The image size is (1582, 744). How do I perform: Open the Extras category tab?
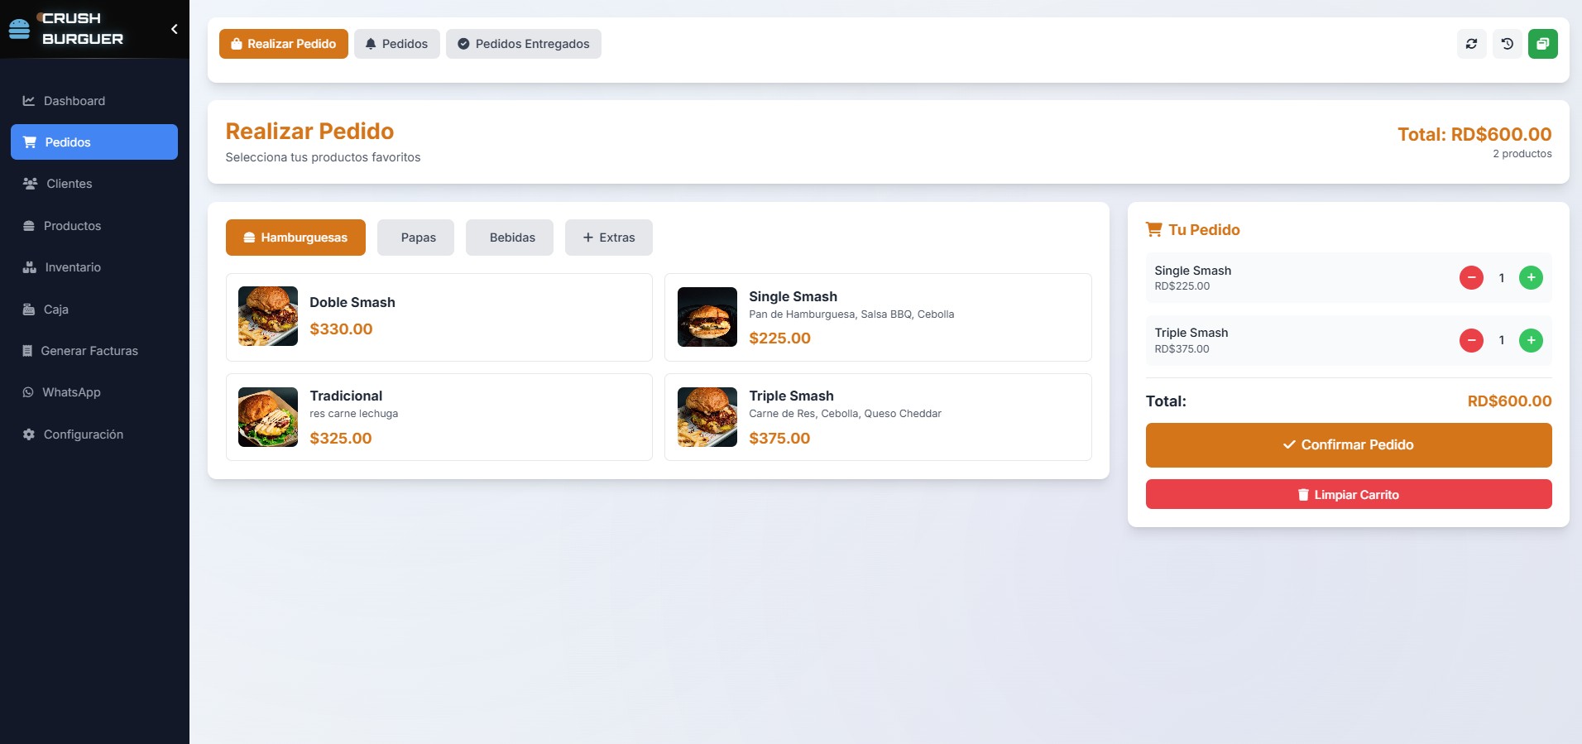(609, 238)
